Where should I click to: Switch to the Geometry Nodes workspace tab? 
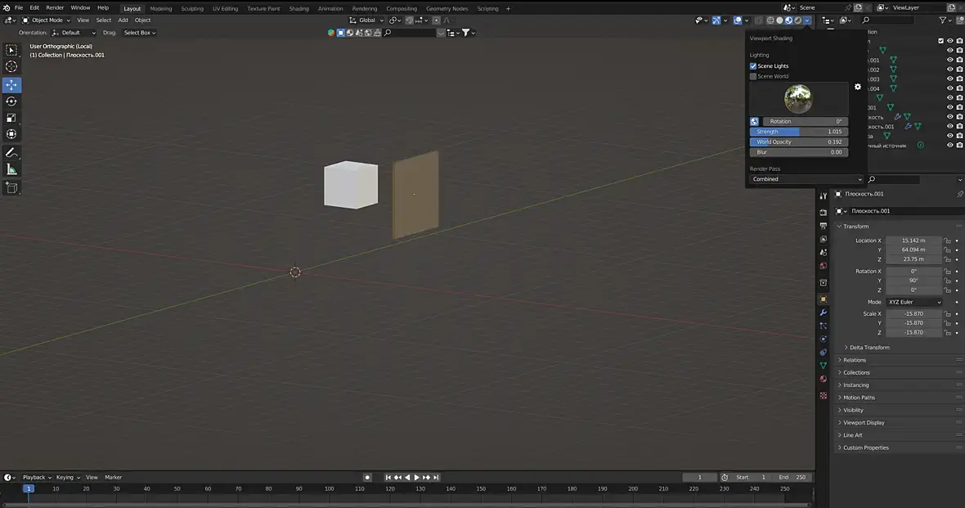click(x=447, y=9)
